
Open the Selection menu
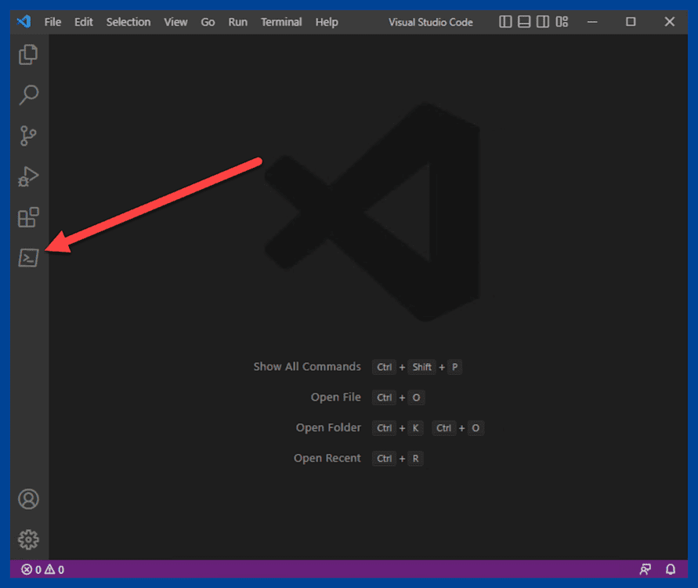tap(128, 22)
